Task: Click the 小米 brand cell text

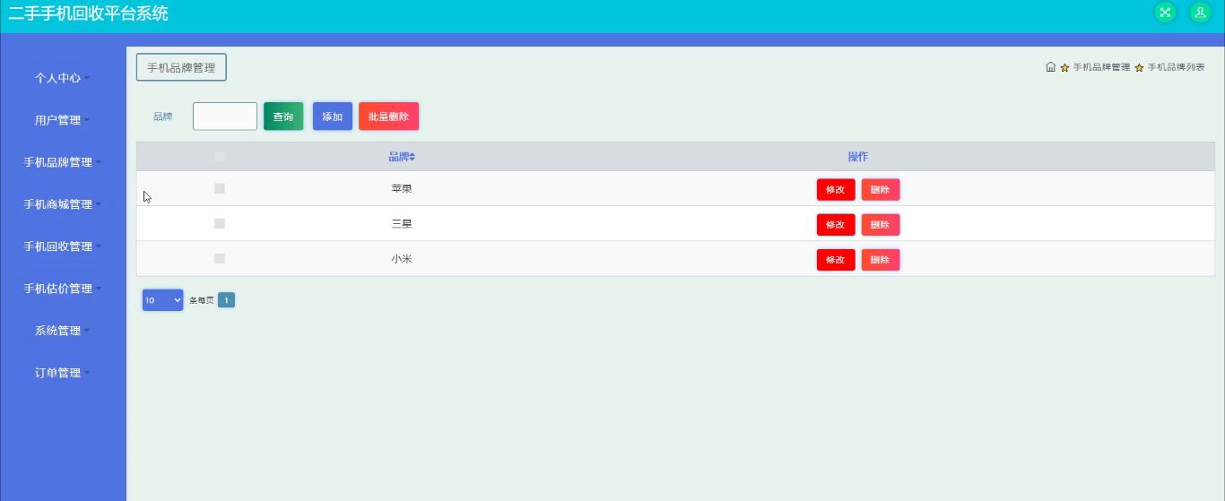Action: 402,259
